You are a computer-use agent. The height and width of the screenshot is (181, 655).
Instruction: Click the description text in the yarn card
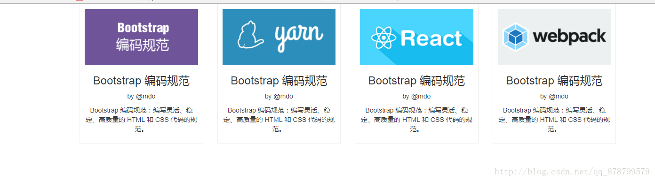click(x=279, y=120)
